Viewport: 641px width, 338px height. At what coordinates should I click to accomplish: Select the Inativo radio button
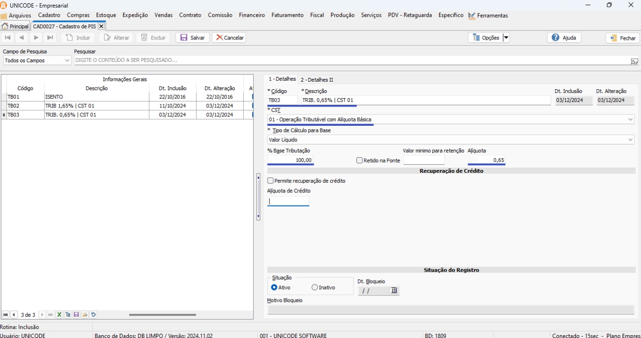click(315, 287)
